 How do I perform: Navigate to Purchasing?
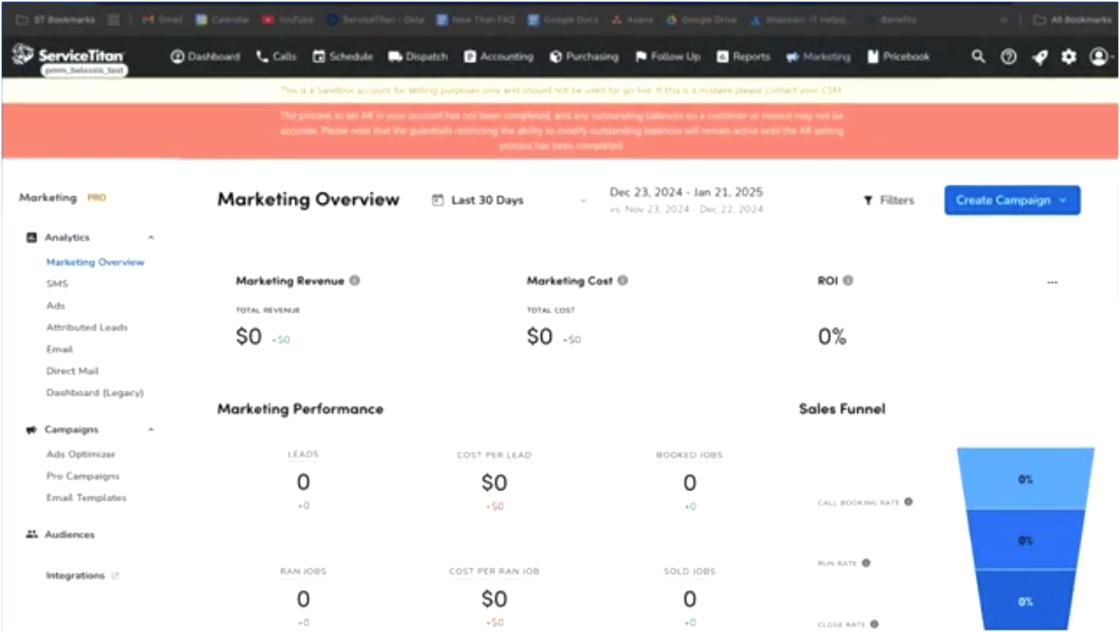click(x=584, y=56)
